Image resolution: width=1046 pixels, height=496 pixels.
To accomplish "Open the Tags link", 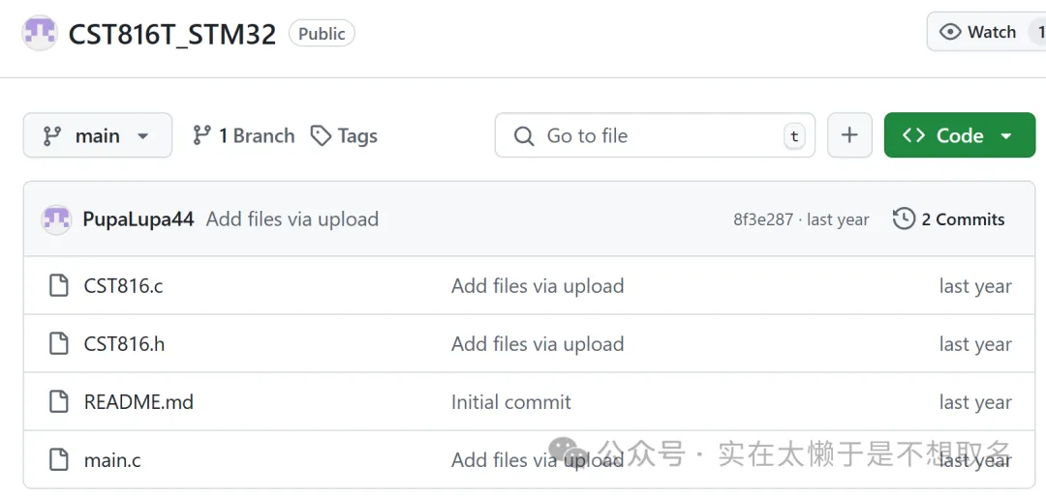I will (x=345, y=136).
